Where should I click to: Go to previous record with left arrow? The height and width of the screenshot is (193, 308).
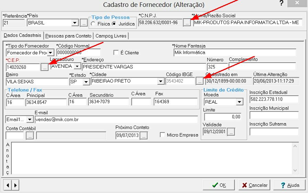[8, 185]
